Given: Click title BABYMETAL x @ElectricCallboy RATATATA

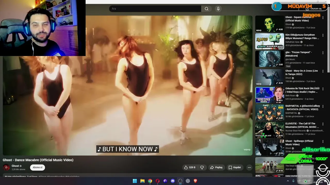Looking at the screenshot, I should tap(303, 108).
